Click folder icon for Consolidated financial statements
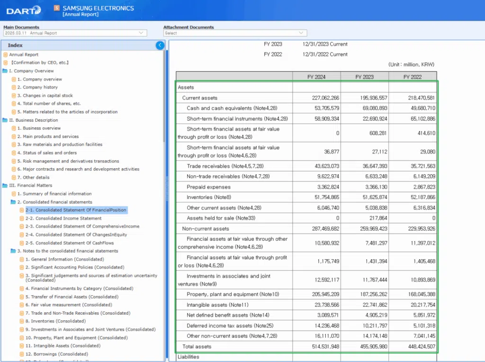This screenshot has height=362, width=485. 13,202
